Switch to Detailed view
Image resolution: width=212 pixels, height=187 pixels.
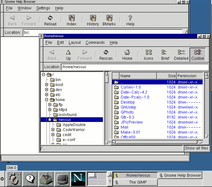tap(181, 55)
